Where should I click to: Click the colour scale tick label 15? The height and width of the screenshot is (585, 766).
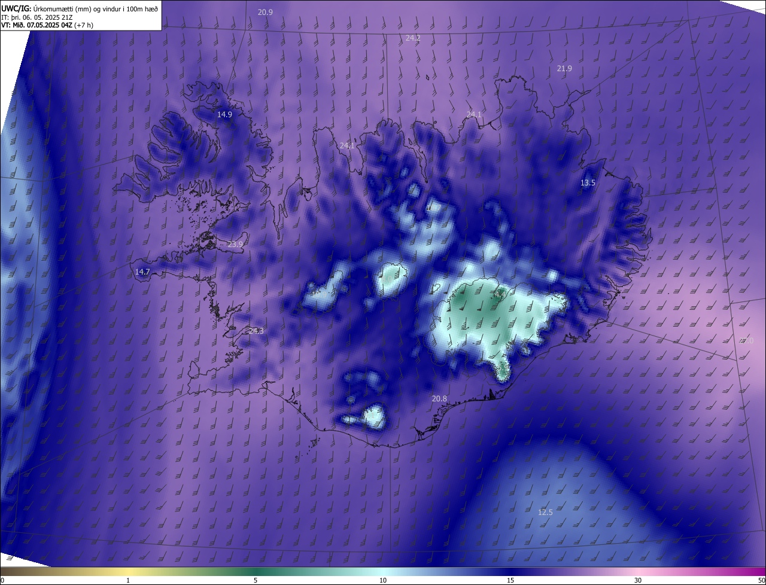pos(510,580)
